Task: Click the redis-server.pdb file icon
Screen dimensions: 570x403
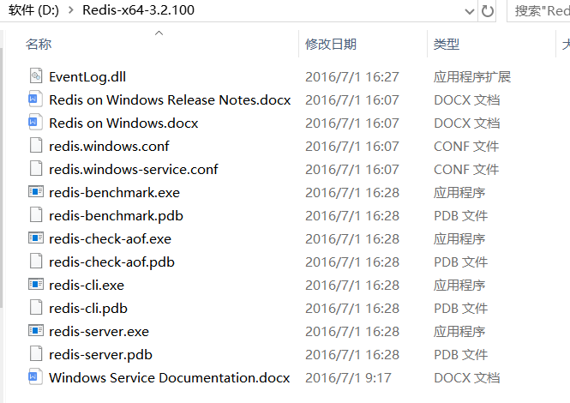Action: click(35, 354)
